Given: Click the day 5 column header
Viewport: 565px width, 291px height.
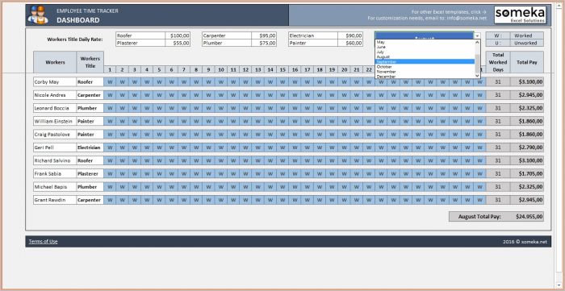Looking at the screenshot, I should click(159, 70).
